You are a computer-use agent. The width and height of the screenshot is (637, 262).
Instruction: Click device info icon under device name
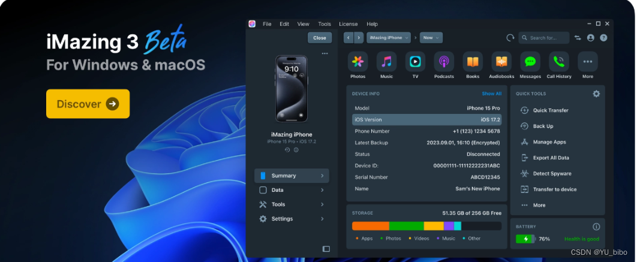point(296,150)
